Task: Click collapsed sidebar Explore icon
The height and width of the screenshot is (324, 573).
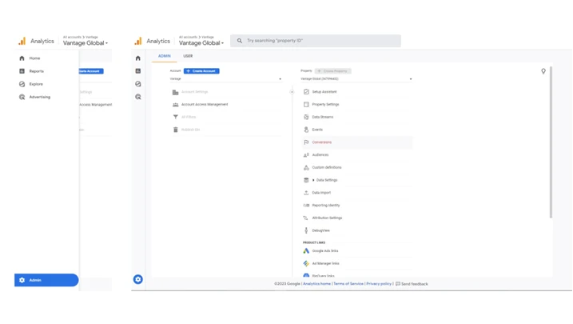Action: (138, 84)
